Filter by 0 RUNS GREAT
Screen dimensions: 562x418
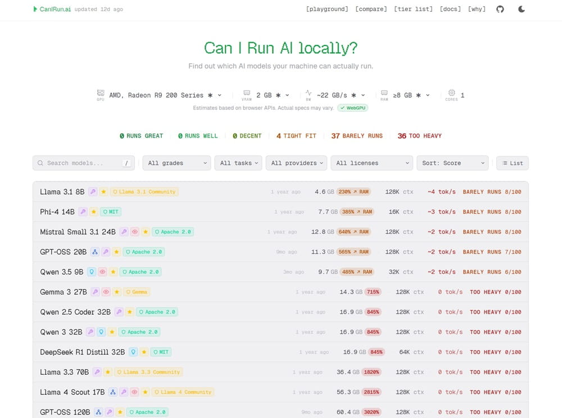click(x=141, y=136)
